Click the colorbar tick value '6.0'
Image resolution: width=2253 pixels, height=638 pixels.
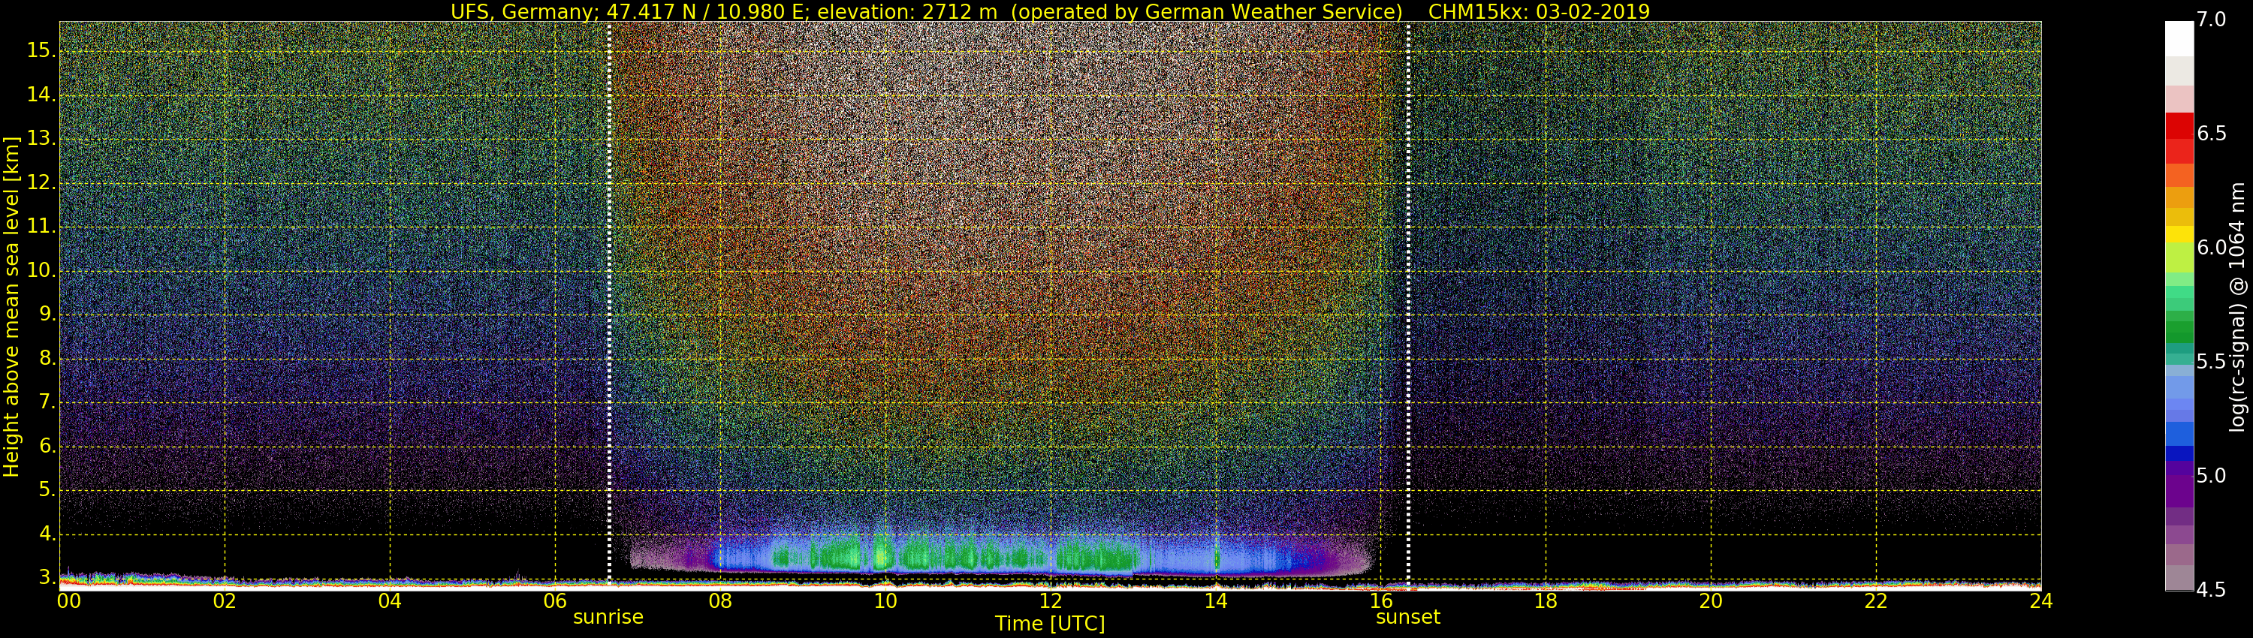point(2211,248)
